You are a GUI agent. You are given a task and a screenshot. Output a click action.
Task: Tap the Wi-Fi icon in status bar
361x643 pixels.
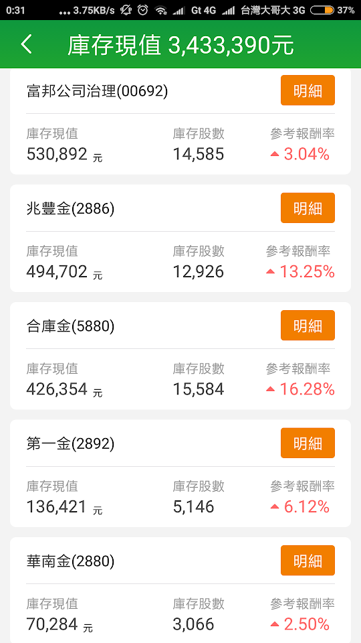tap(161, 11)
